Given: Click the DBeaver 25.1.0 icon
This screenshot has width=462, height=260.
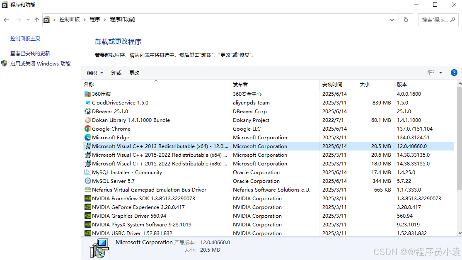Looking at the screenshot, I should (87, 111).
